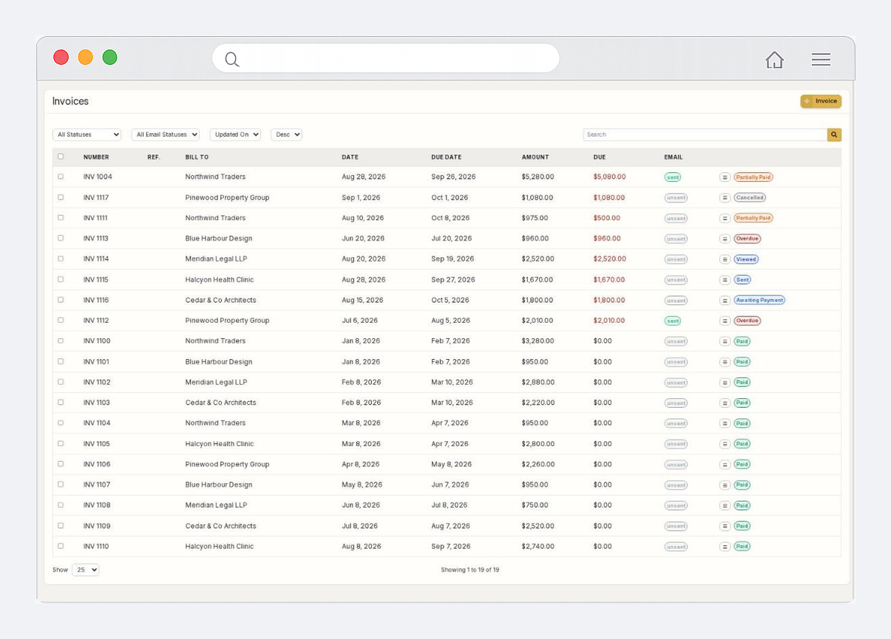Tick the checkbox for INV 1115
Screen dimensions: 891x639
tap(61, 279)
